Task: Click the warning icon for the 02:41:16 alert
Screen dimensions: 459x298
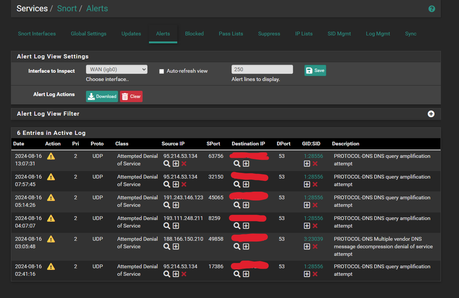Action: tap(51, 266)
